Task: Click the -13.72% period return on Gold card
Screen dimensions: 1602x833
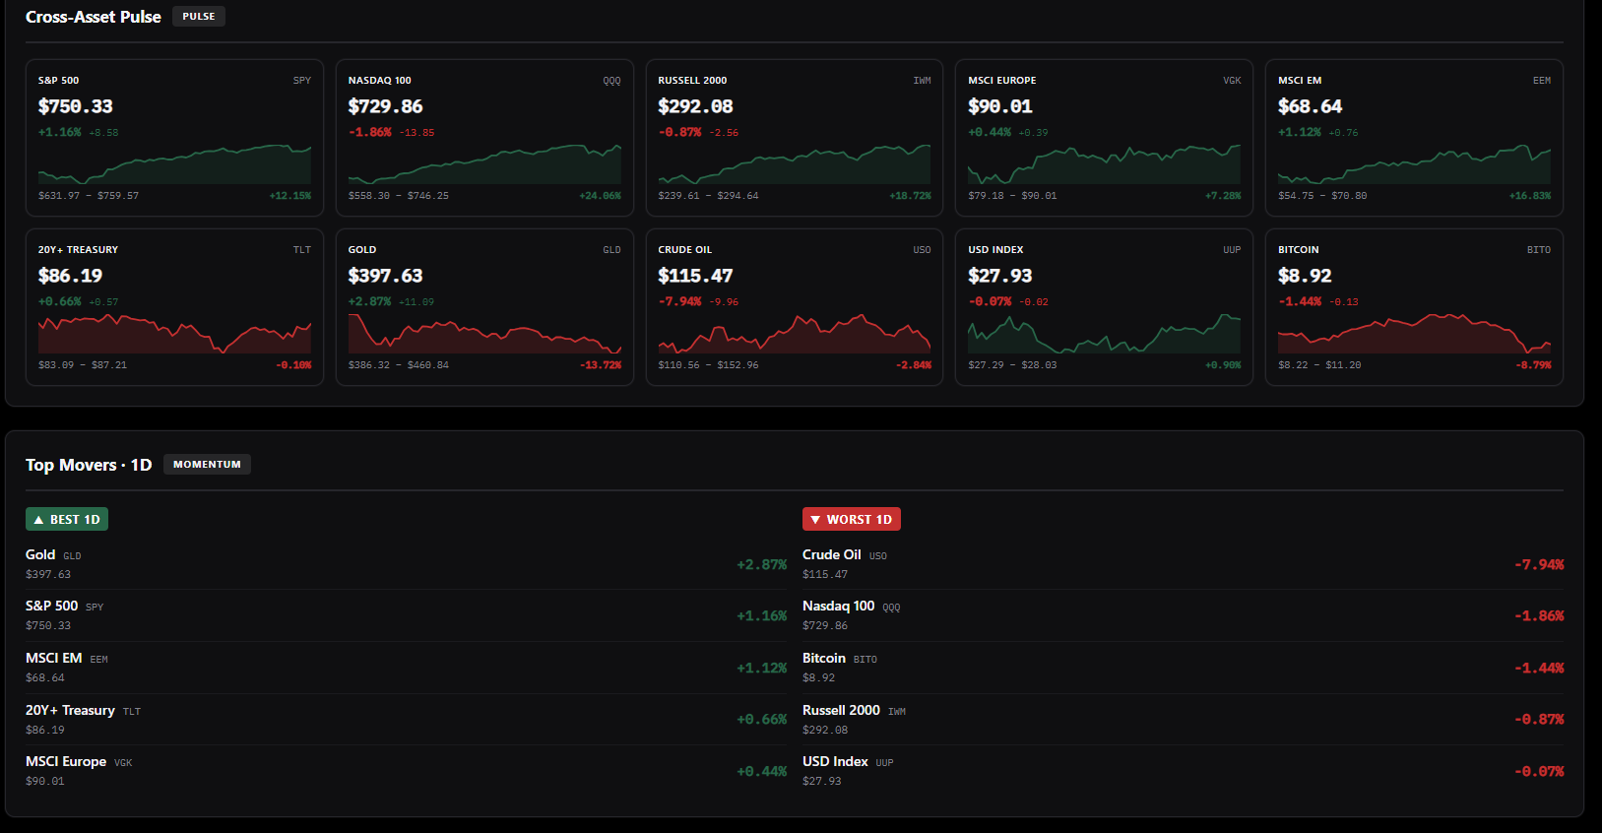Action: pyautogui.click(x=601, y=365)
